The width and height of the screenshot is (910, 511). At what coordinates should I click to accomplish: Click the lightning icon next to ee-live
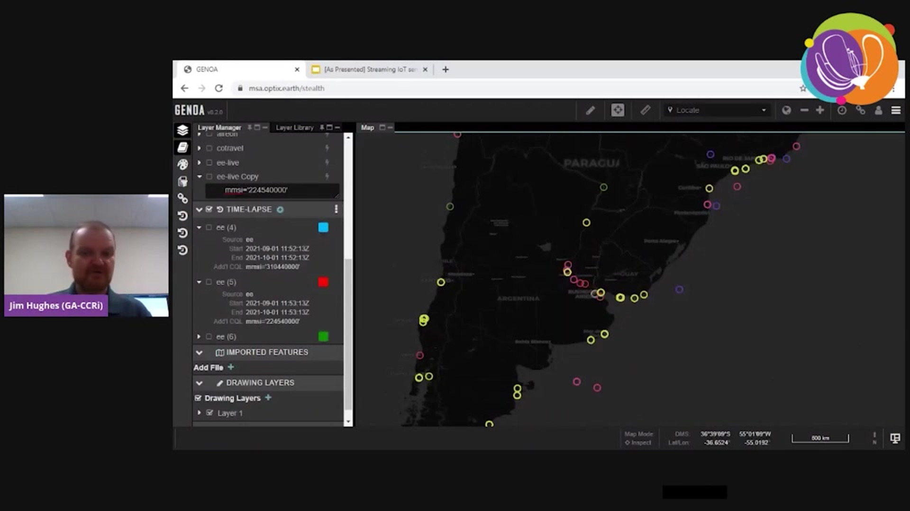(327, 162)
